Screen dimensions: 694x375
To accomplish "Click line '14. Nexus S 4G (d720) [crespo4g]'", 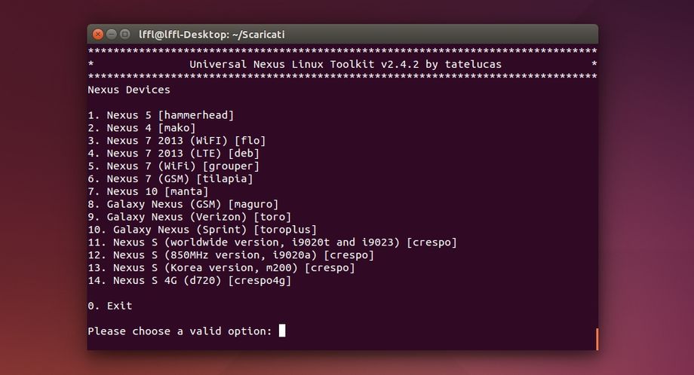I will click(189, 280).
